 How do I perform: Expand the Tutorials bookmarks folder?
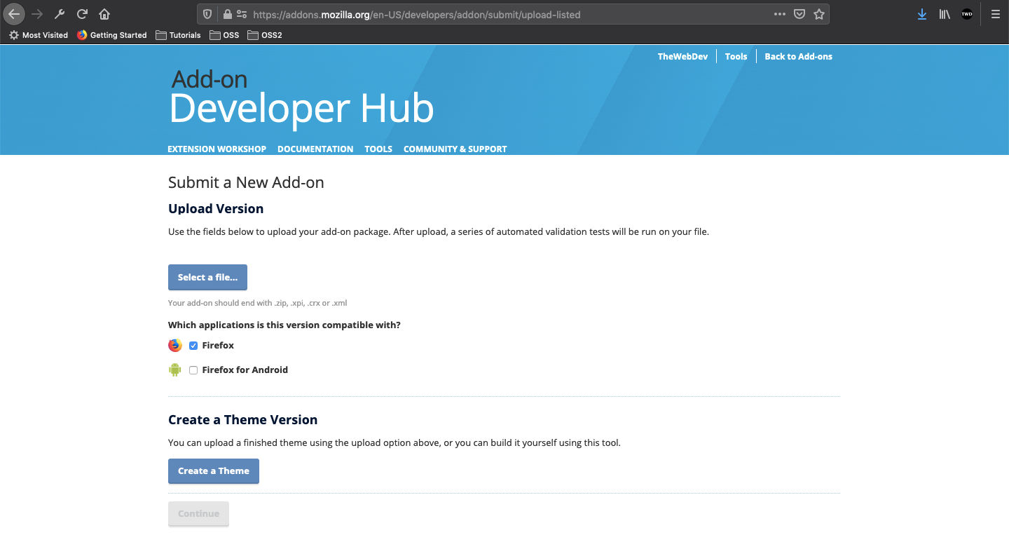coord(178,35)
